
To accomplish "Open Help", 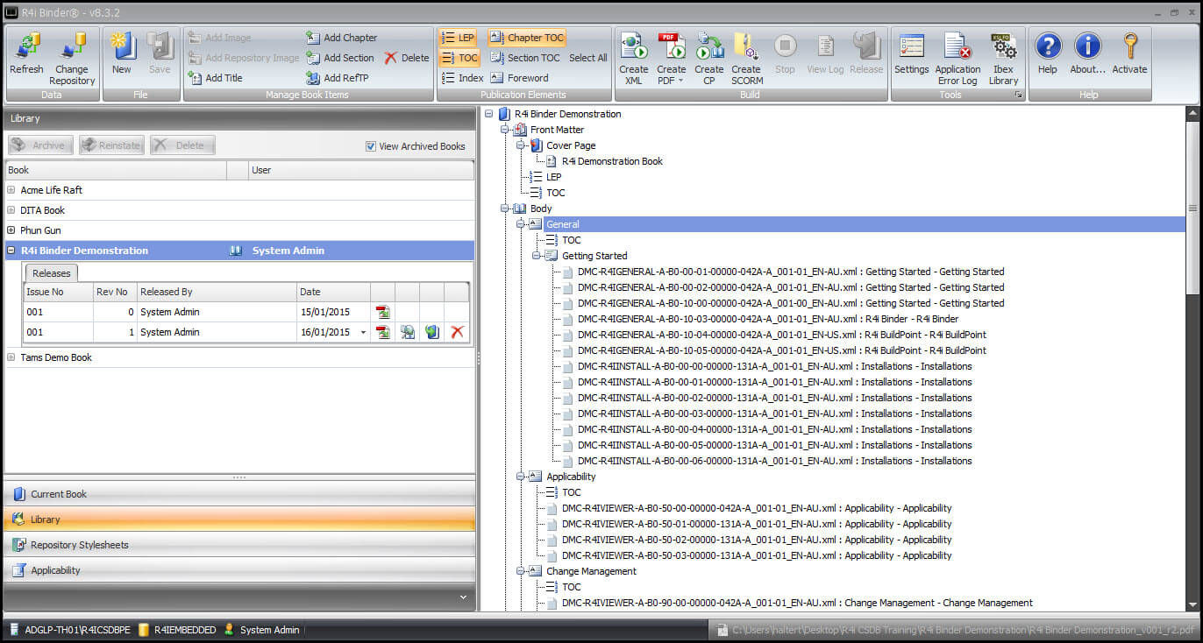I will 1048,55.
